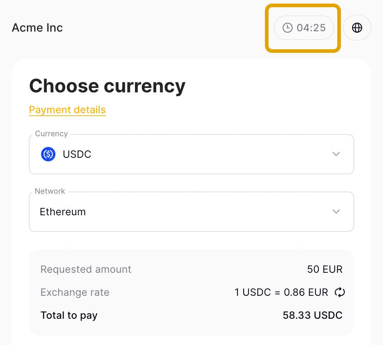
Task: Click the Network field label
Action: pyautogui.click(x=50, y=191)
